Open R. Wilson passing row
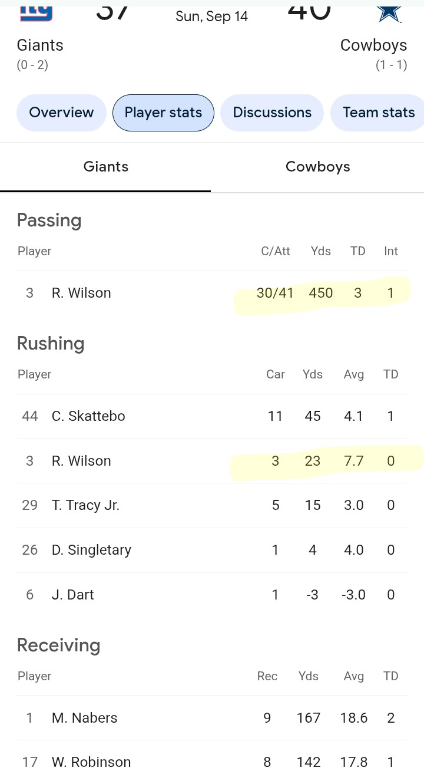424x784 pixels. 212,293
